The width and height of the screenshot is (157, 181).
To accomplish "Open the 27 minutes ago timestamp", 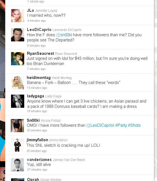I will (x=37, y=169).
